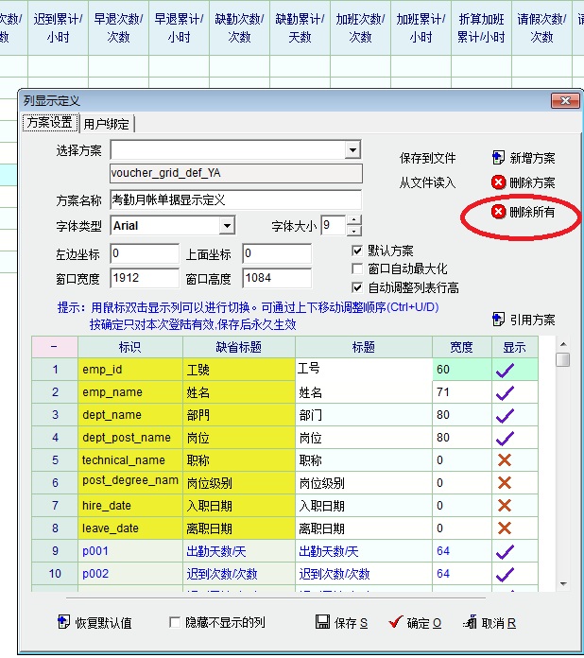Tick the 隐藏不显示的列 checkbox
This screenshot has width=584, height=658.
pos(174,622)
